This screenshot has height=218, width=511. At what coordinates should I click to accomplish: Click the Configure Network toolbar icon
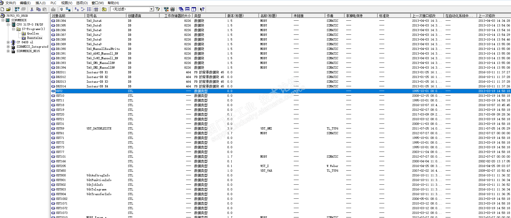pos(166,9)
